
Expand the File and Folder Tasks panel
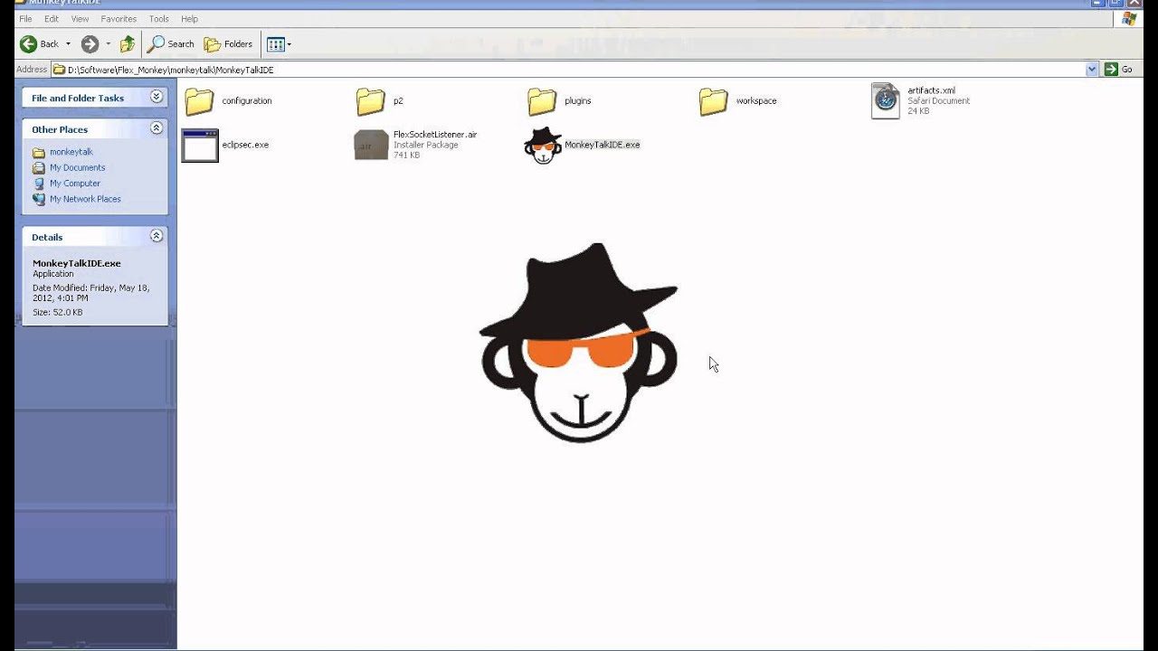point(157,97)
